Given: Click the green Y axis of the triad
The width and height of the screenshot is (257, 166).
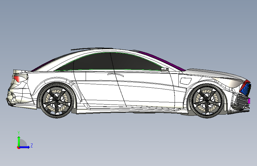Looking at the screenshot, I should point(19,141).
